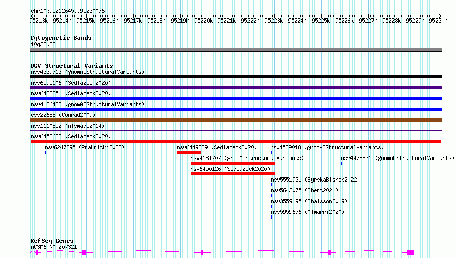Open variant nsv4478831 label
The image size is (456, 258).
click(x=398, y=158)
